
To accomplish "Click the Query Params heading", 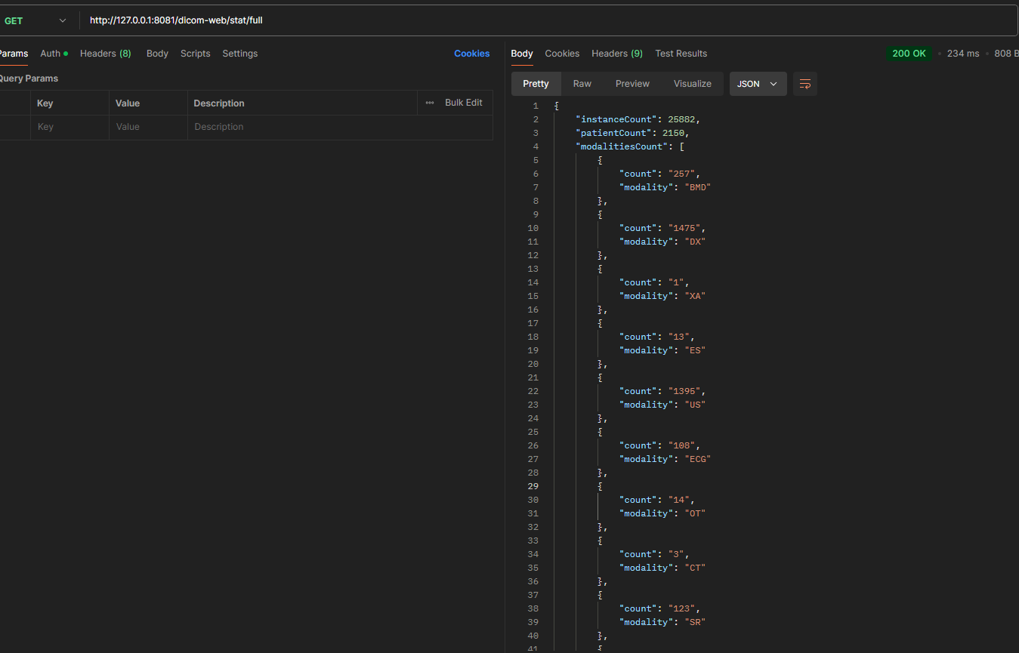I will point(29,79).
